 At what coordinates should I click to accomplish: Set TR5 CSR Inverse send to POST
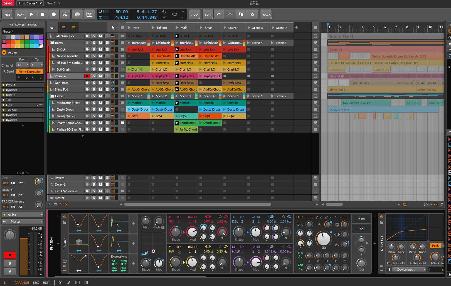pyautogui.click(x=21, y=207)
